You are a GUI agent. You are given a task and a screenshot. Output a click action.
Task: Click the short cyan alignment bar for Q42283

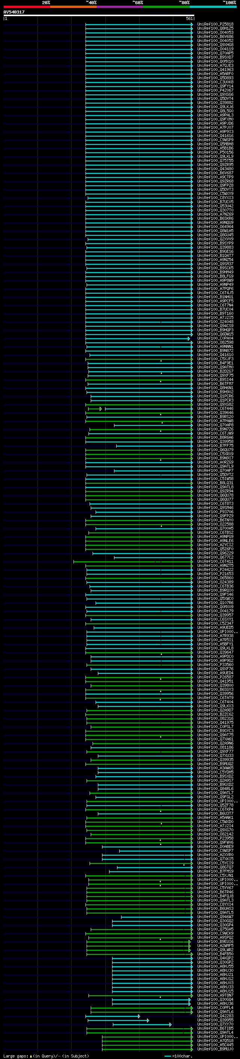[114, 1016]
